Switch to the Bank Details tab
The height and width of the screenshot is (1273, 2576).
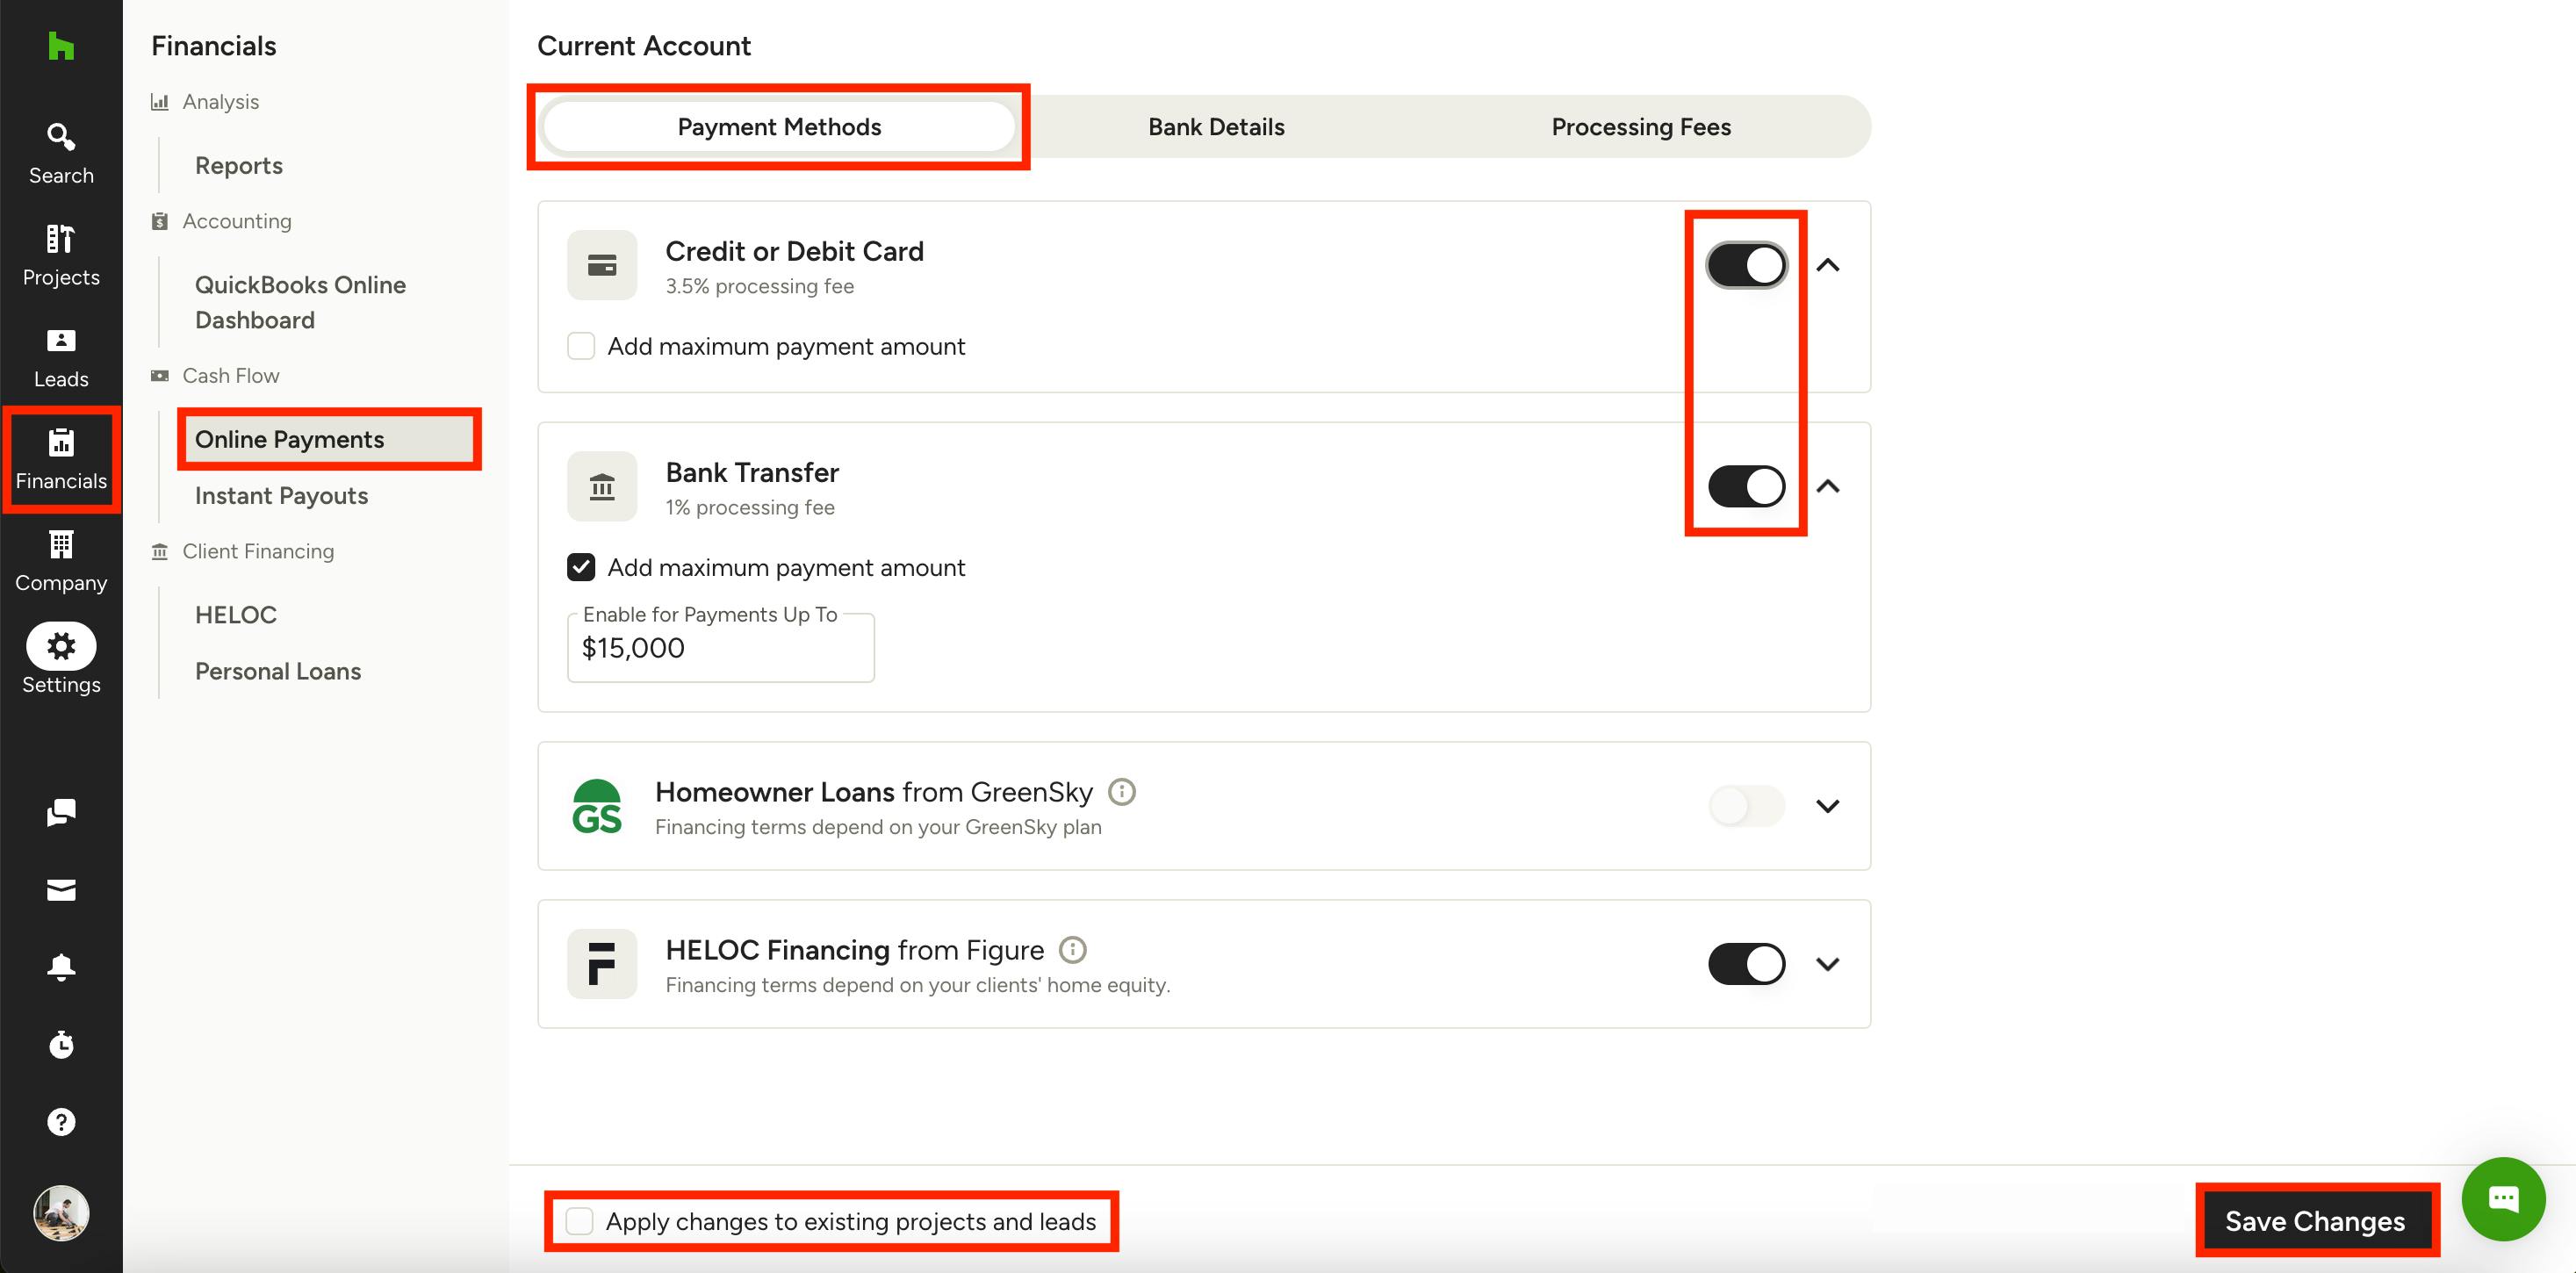tap(1215, 127)
